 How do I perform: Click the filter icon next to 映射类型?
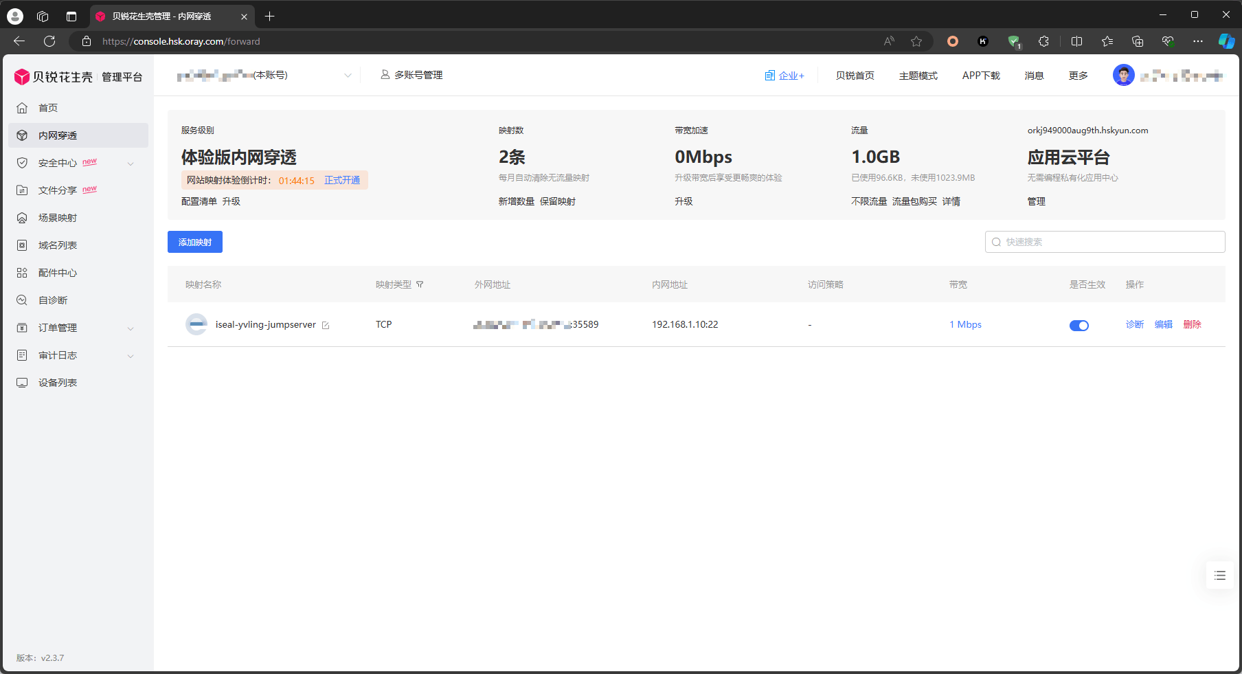point(420,284)
